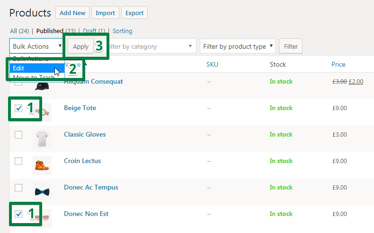Open Filter by product type dropdown

click(238, 46)
